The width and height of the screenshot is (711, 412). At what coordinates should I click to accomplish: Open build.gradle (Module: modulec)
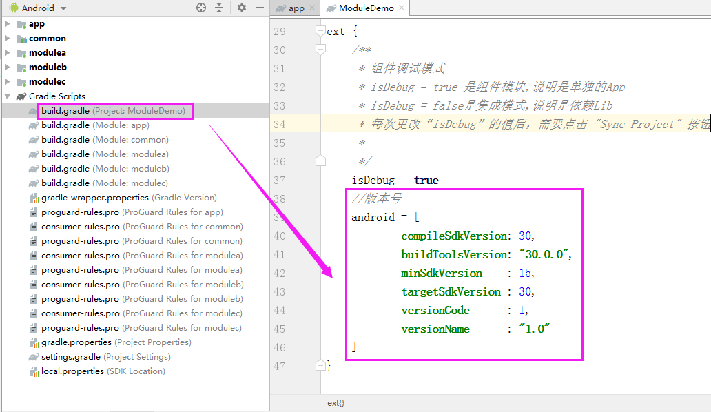click(x=105, y=183)
